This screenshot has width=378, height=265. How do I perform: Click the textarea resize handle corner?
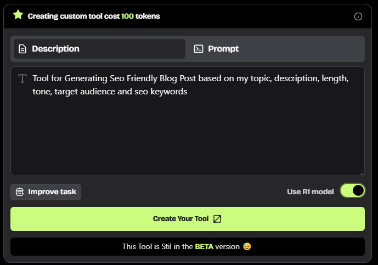coord(362,173)
